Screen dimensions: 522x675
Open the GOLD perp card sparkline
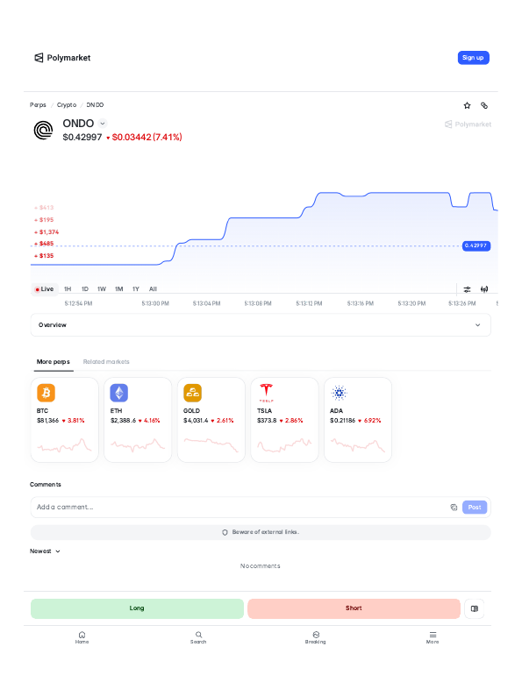(x=211, y=445)
